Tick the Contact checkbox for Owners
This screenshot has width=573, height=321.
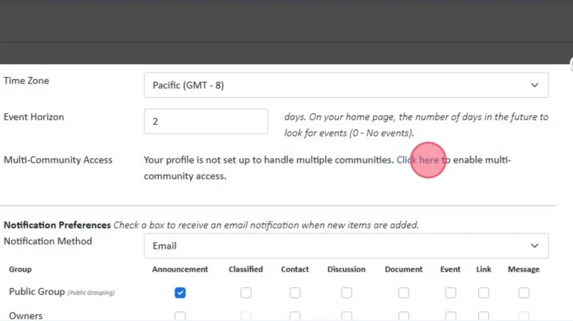click(295, 317)
